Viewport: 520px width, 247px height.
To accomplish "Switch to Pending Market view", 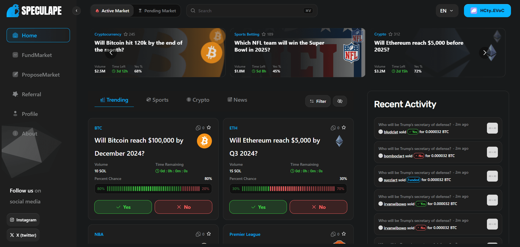I will point(157,11).
